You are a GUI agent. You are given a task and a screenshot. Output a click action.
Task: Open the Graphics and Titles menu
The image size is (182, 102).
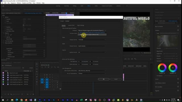pyautogui.click(x=27, y=3)
